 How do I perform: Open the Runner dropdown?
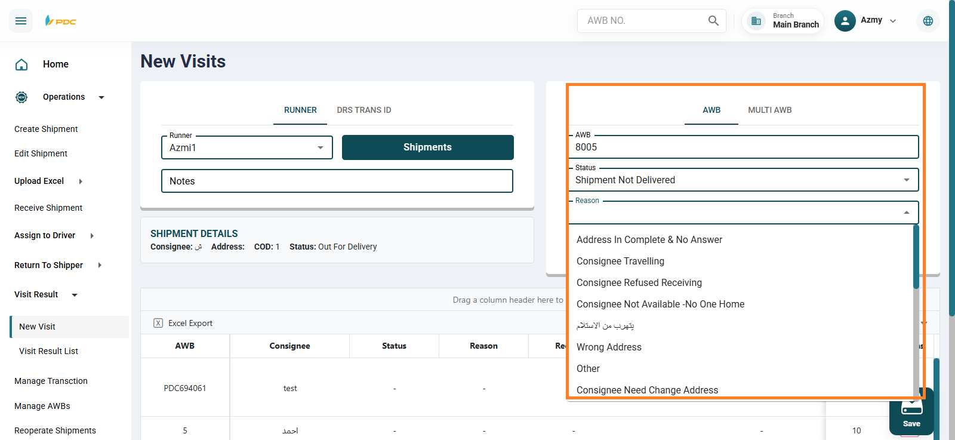(x=321, y=147)
